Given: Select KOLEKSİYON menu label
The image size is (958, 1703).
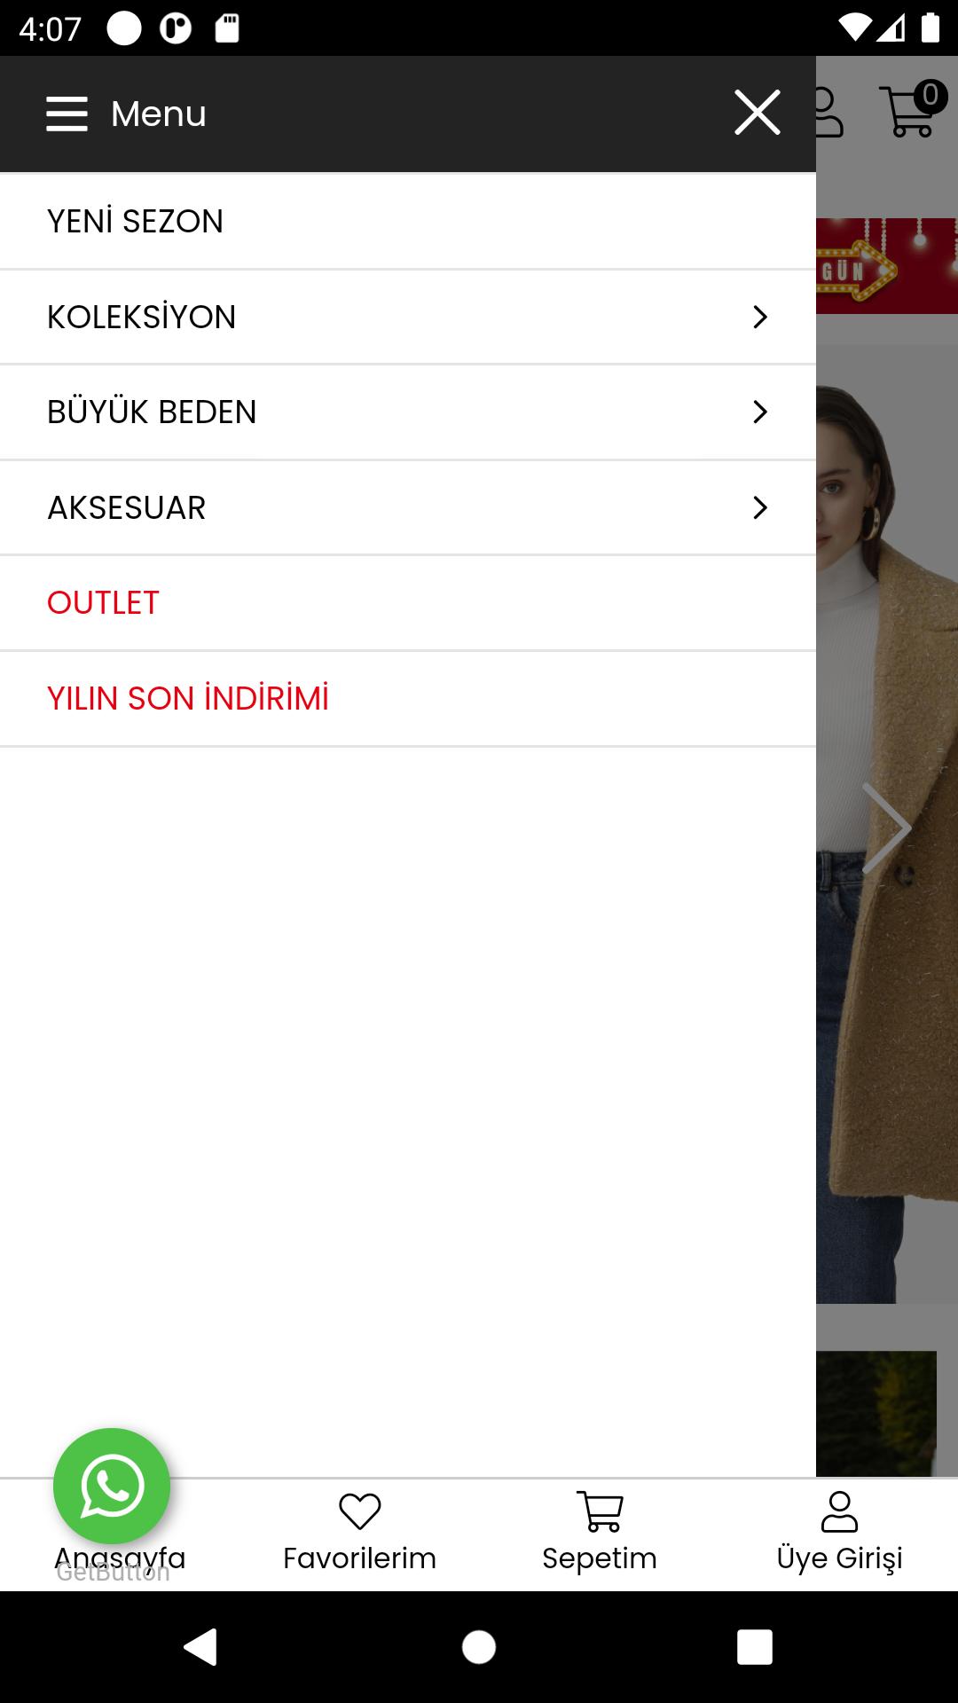Looking at the screenshot, I should tap(142, 317).
